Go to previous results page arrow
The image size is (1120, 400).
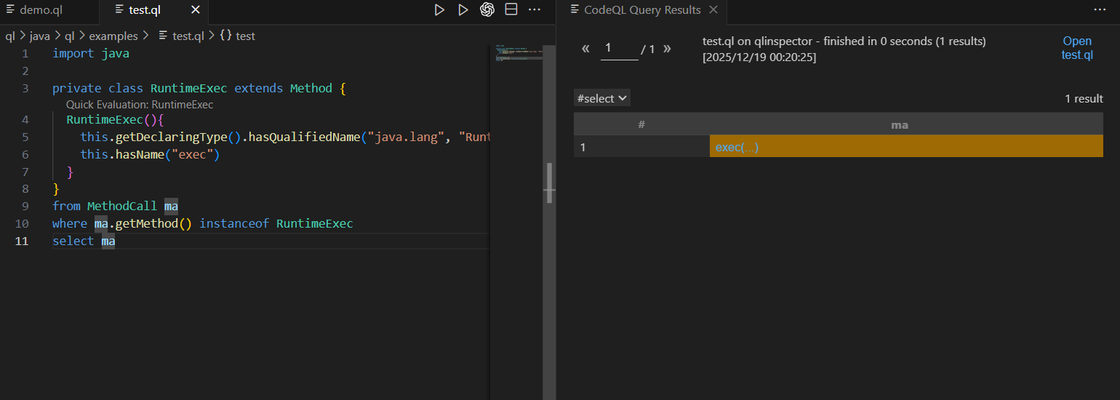coord(585,49)
